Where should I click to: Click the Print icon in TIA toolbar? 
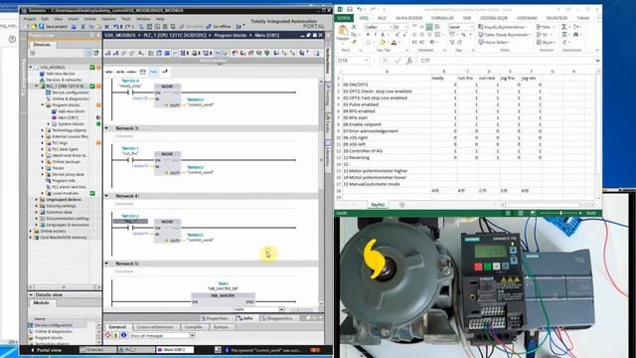click(74, 27)
